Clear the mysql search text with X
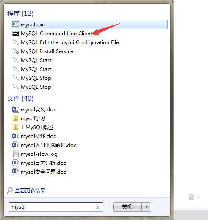 click(x=97, y=207)
